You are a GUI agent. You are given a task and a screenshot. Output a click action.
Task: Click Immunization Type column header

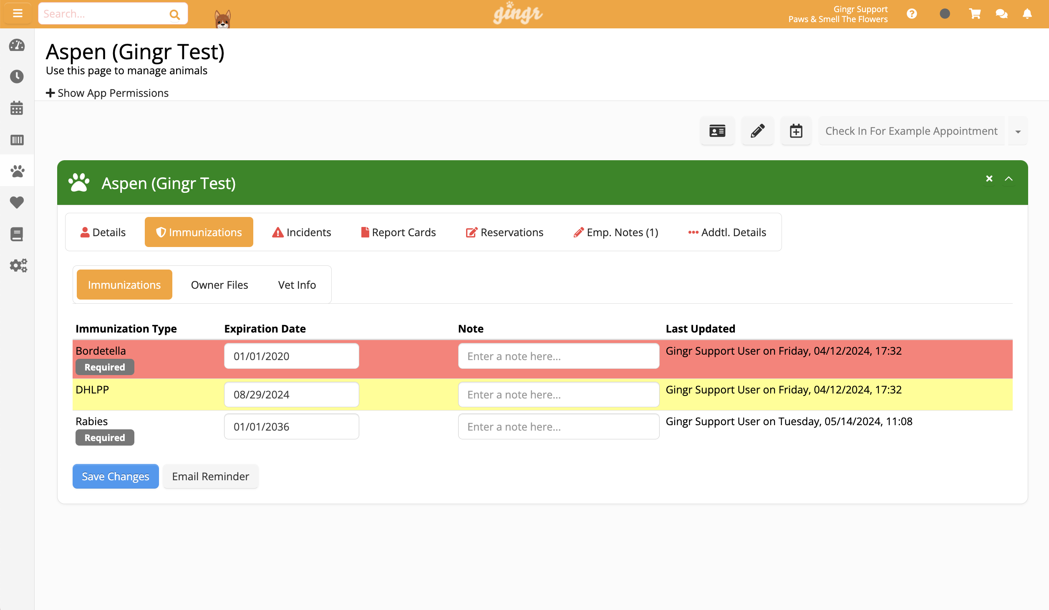[126, 329]
